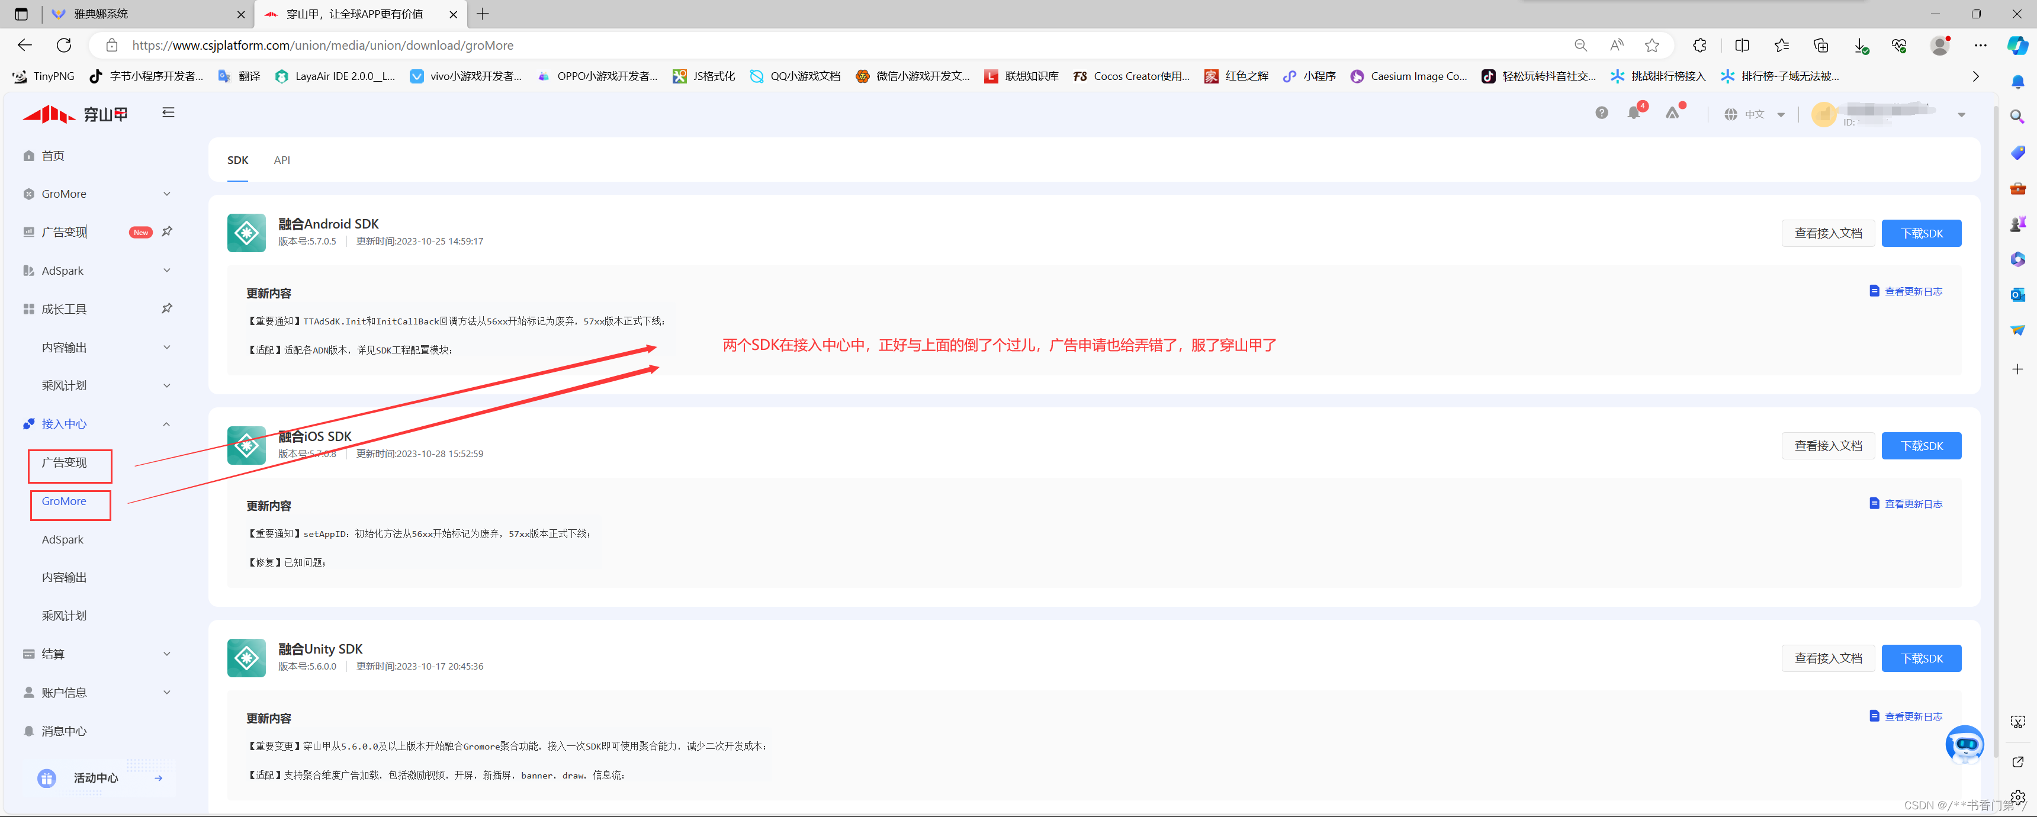Open the robot chat assistant icon
This screenshot has width=2037, height=817.
(1964, 744)
